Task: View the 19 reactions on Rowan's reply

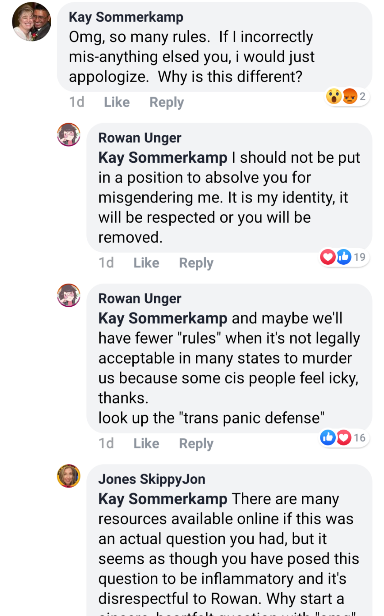Action: (344, 257)
